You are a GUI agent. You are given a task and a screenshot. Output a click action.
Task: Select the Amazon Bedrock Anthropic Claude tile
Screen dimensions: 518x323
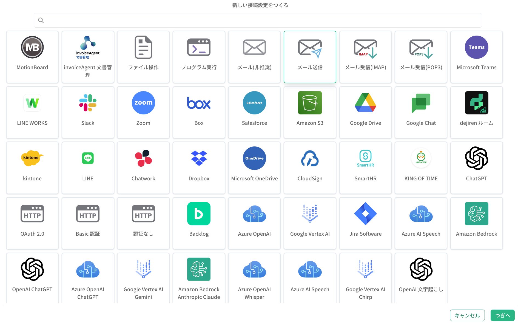pos(199,278)
